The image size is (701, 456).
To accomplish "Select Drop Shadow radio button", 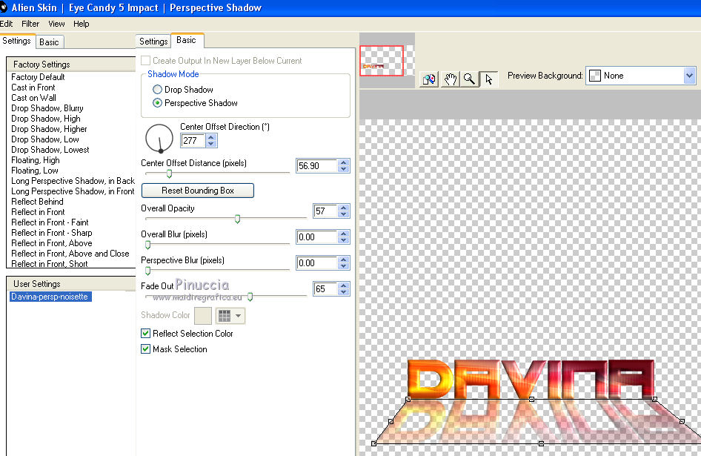I will pos(157,90).
